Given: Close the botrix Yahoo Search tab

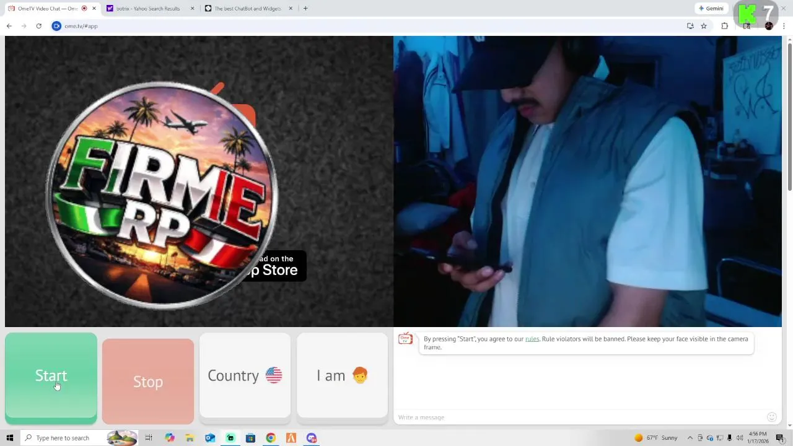Looking at the screenshot, I should pyautogui.click(x=192, y=9).
